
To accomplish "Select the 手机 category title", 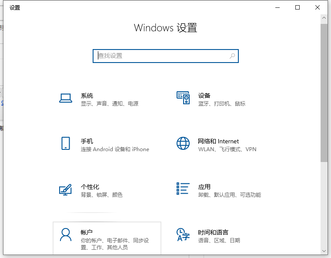I will 87,141.
